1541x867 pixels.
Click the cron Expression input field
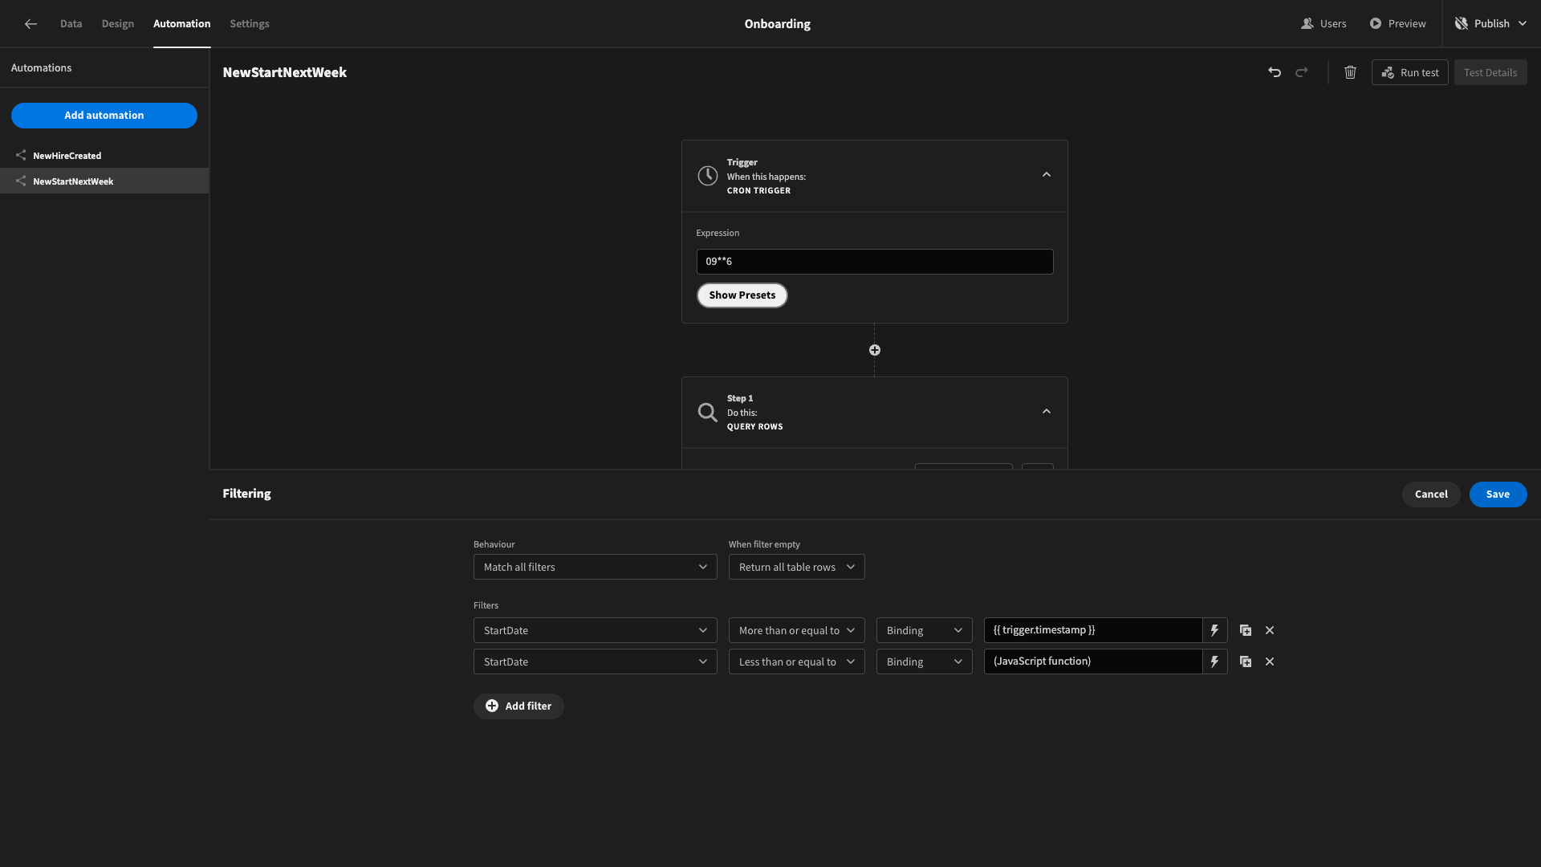875,262
